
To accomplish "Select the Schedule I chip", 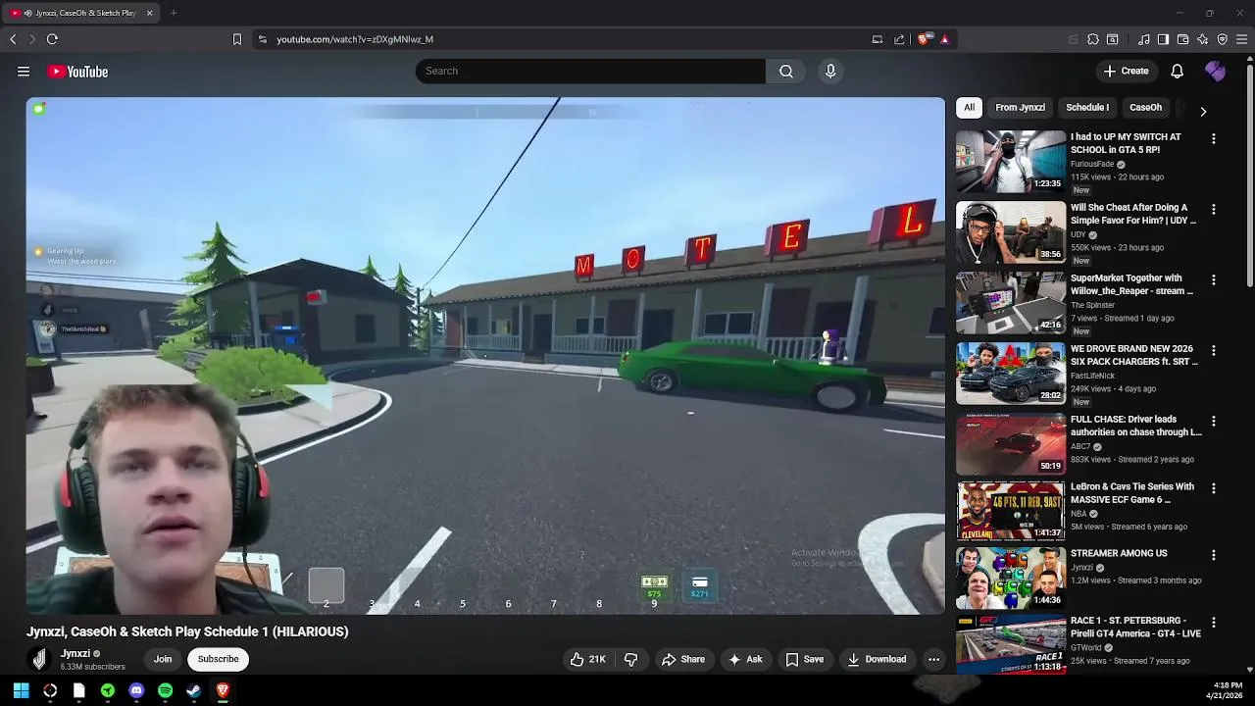I will click(1087, 108).
